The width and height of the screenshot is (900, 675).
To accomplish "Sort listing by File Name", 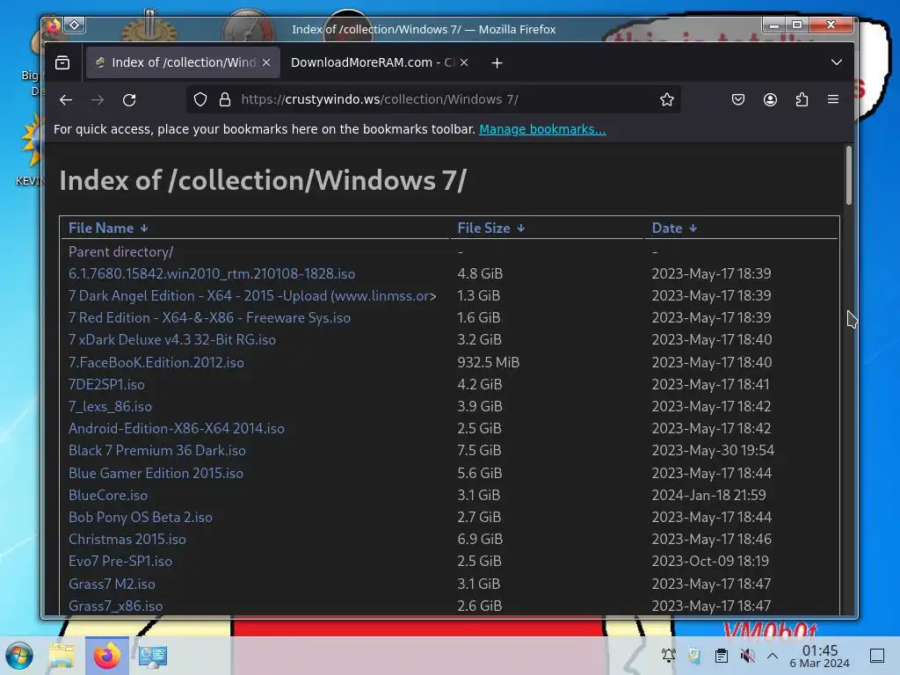I will pyautogui.click(x=108, y=229).
